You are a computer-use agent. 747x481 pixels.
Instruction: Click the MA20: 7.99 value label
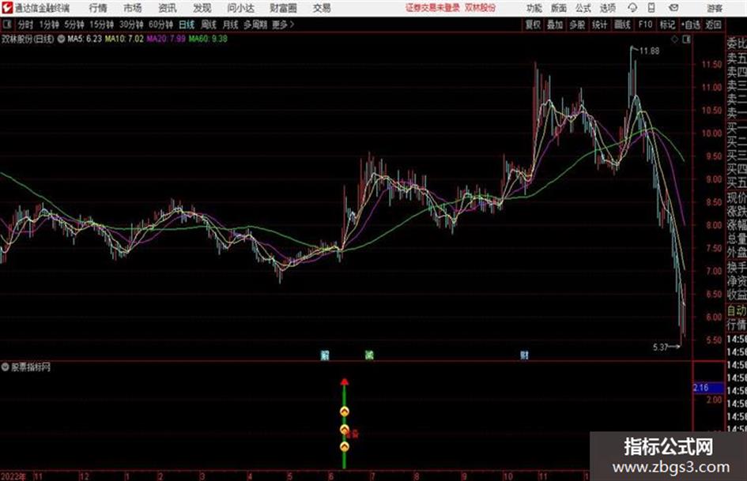pos(166,39)
